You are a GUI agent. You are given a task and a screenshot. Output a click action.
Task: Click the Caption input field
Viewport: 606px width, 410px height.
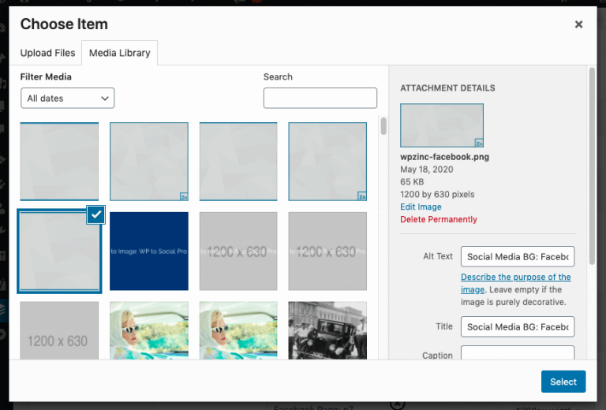tap(518, 353)
